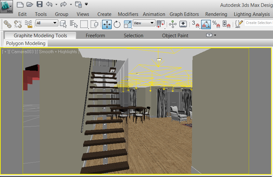Screen dimensions: 273x177
Task: Activate Select and Scale tool
Action: (128, 24)
